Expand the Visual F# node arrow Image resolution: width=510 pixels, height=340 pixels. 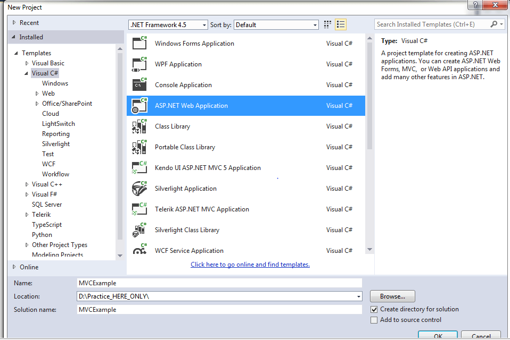click(27, 194)
